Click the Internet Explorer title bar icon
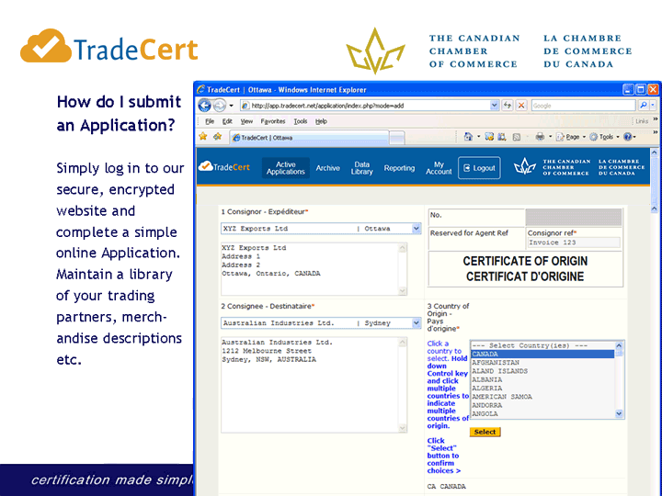 point(201,89)
